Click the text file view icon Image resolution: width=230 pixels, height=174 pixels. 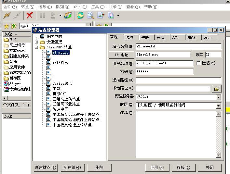(111, 15)
